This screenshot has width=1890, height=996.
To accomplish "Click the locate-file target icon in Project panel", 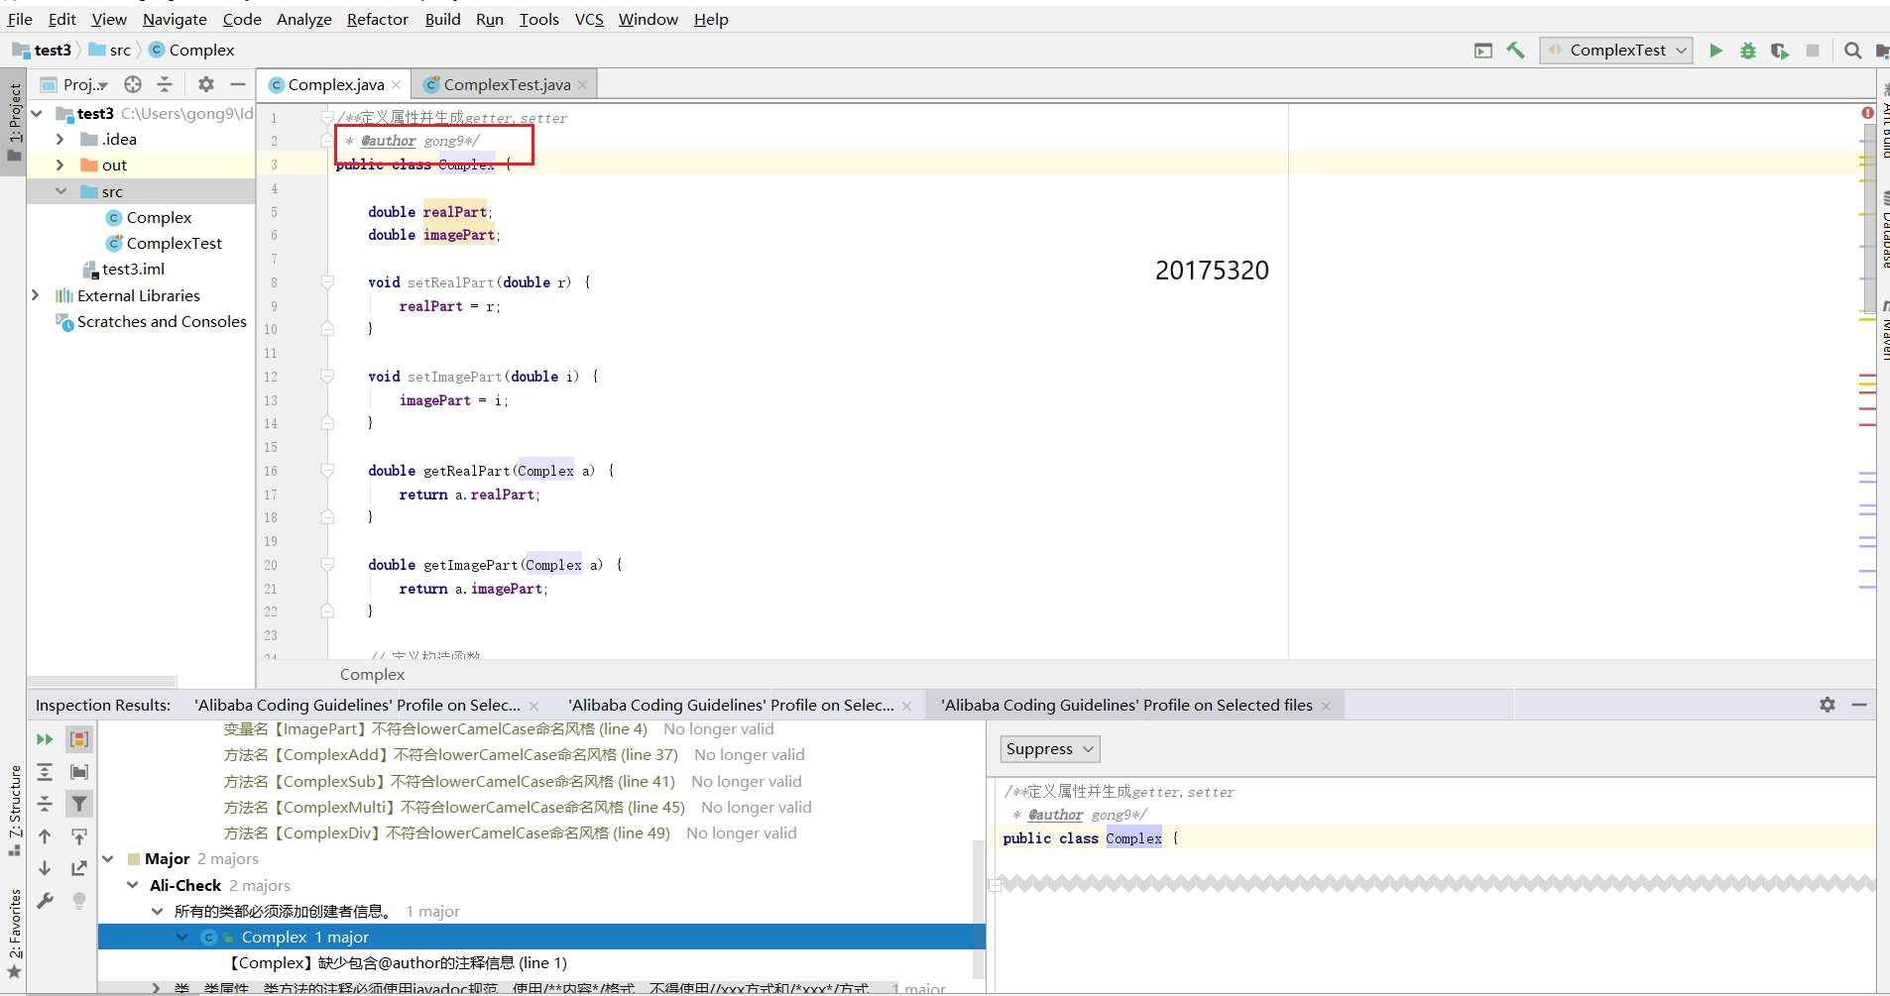I will click(x=133, y=84).
